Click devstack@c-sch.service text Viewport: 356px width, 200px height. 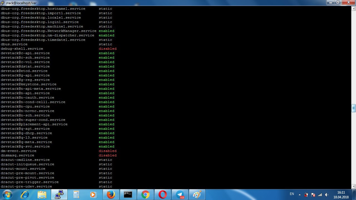coord(25,57)
